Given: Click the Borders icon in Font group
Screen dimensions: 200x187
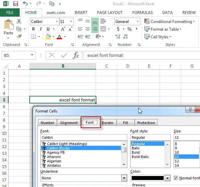Looking at the screenshot, I should point(34,37).
